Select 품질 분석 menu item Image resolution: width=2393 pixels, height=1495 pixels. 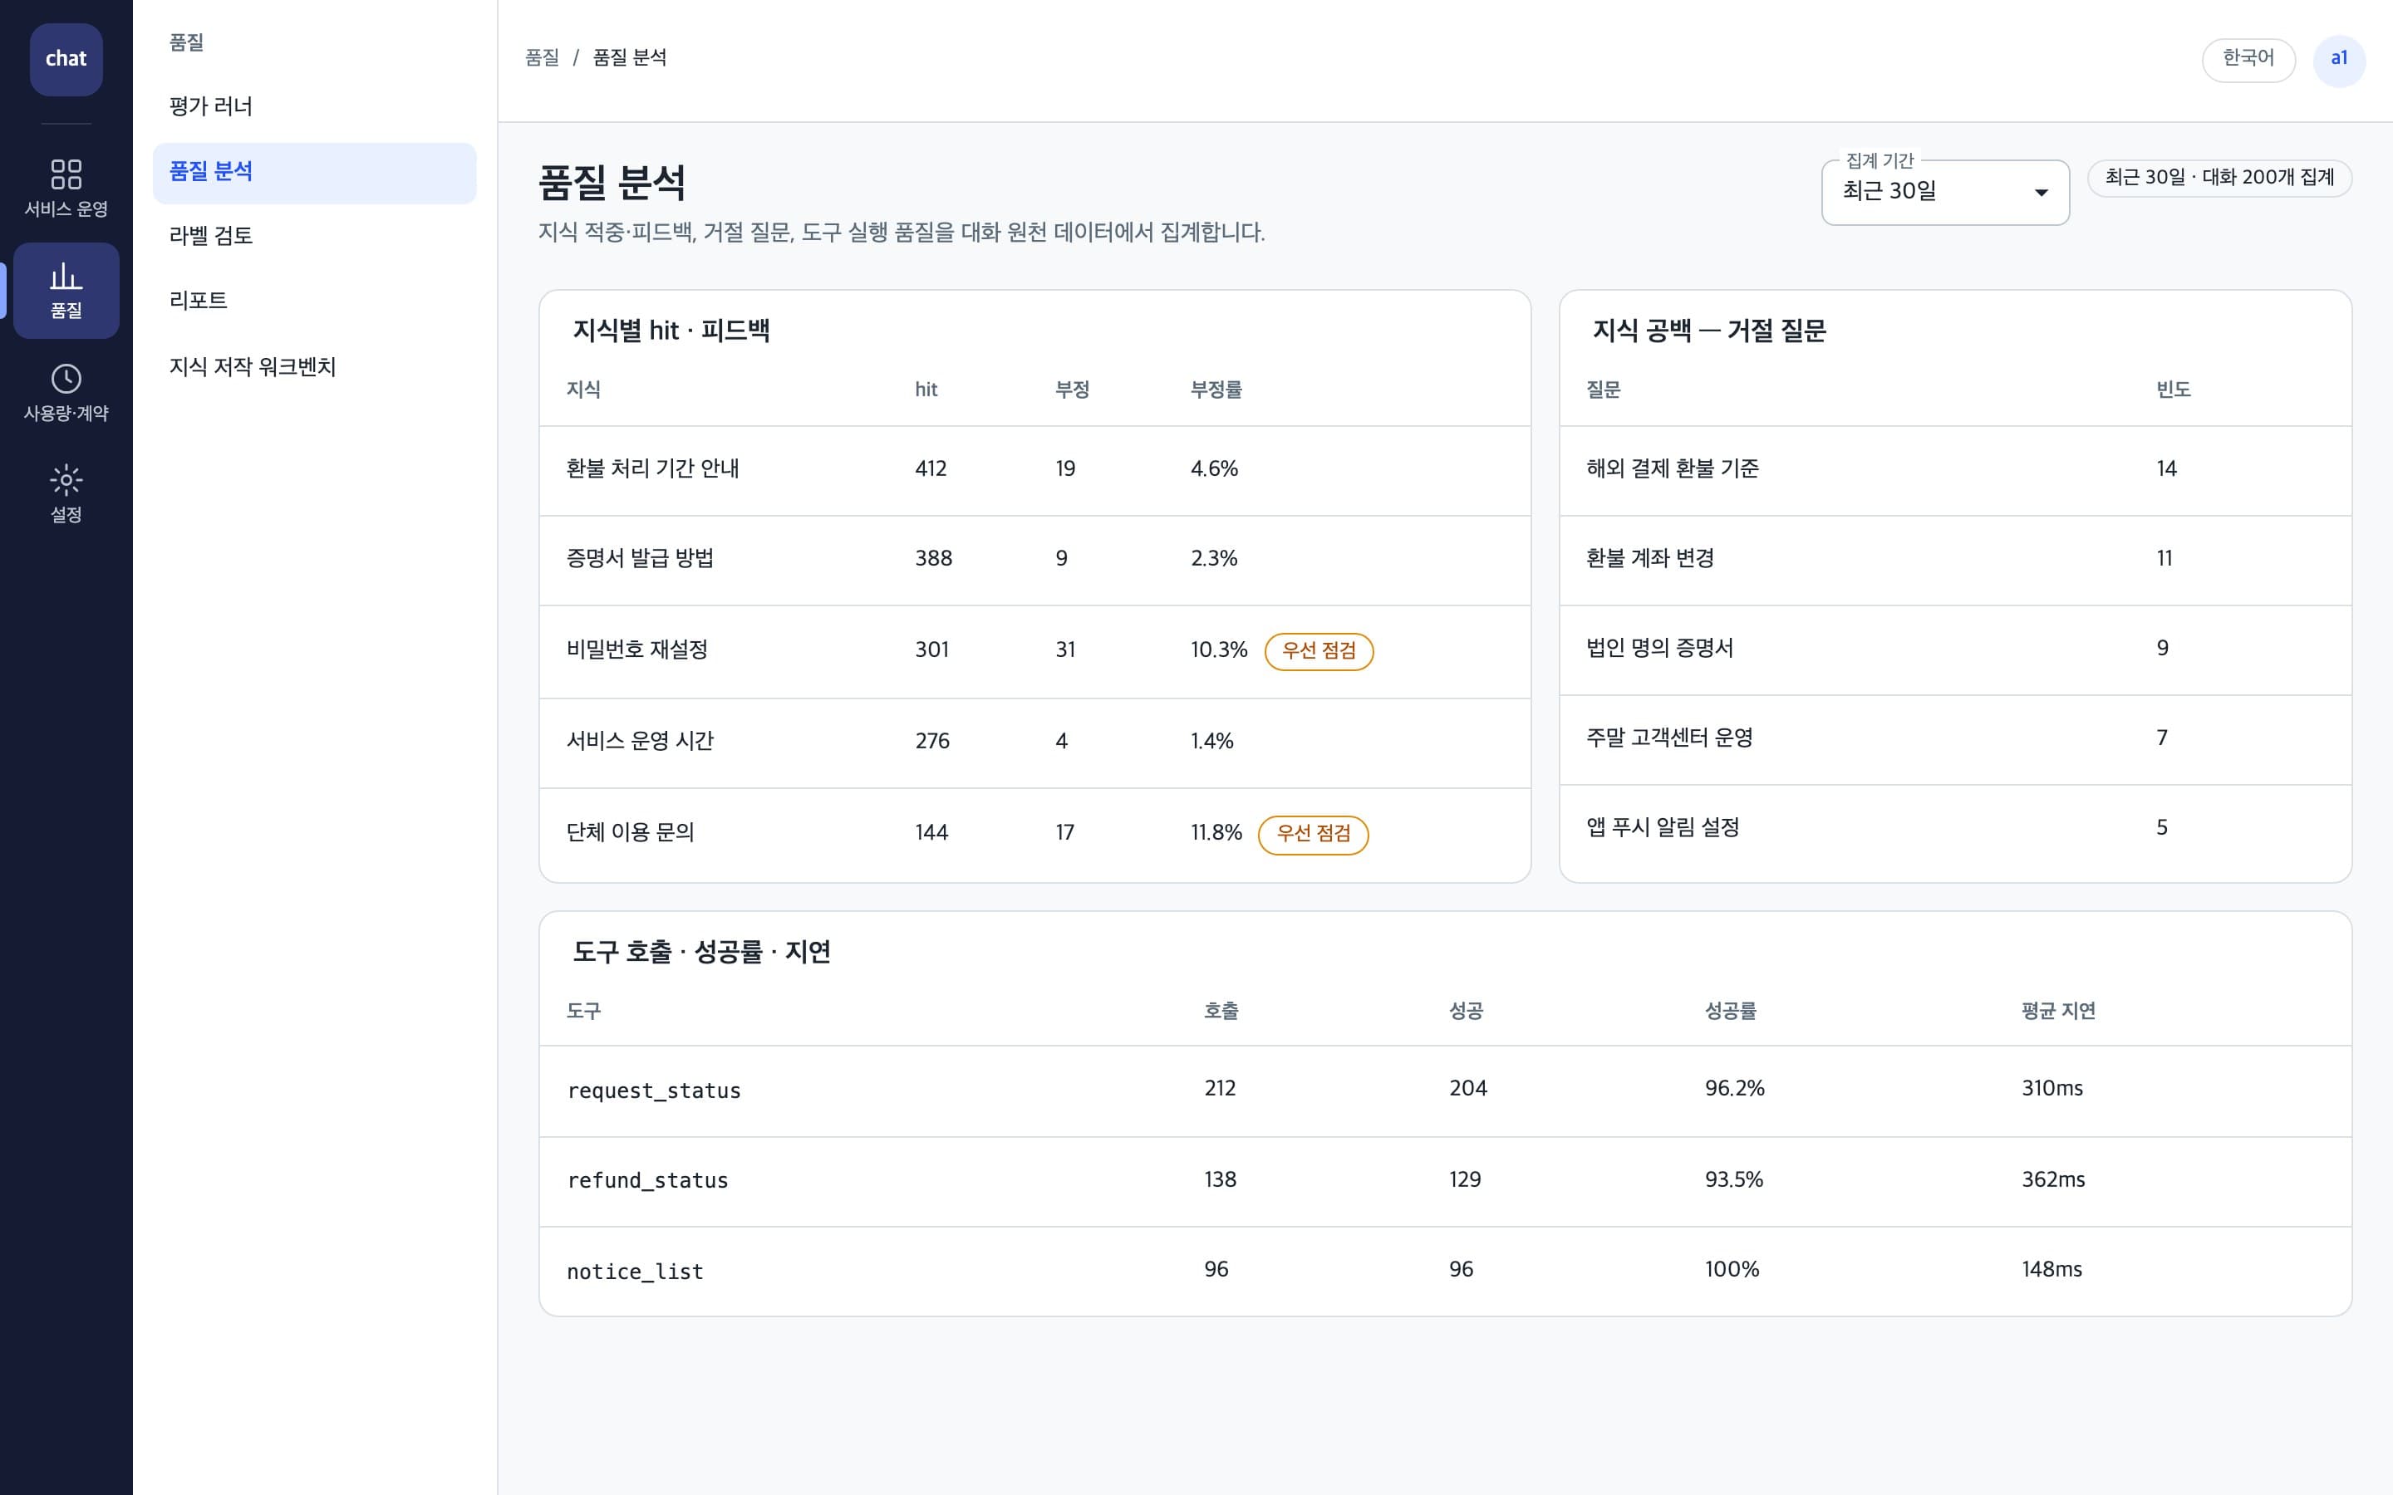314,172
